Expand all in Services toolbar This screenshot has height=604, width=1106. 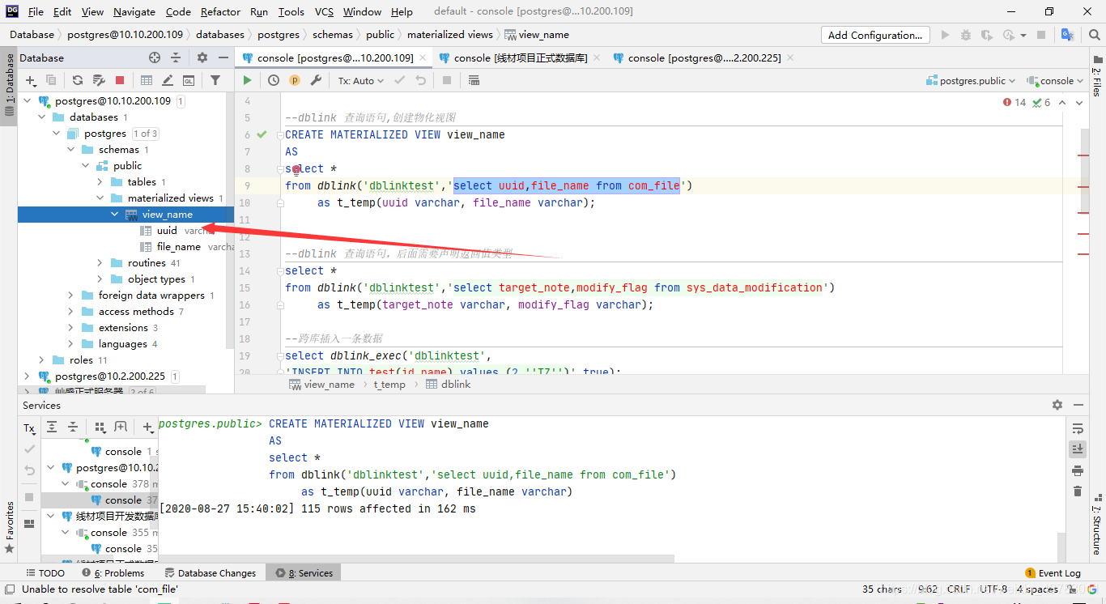pyautogui.click(x=52, y=427)
